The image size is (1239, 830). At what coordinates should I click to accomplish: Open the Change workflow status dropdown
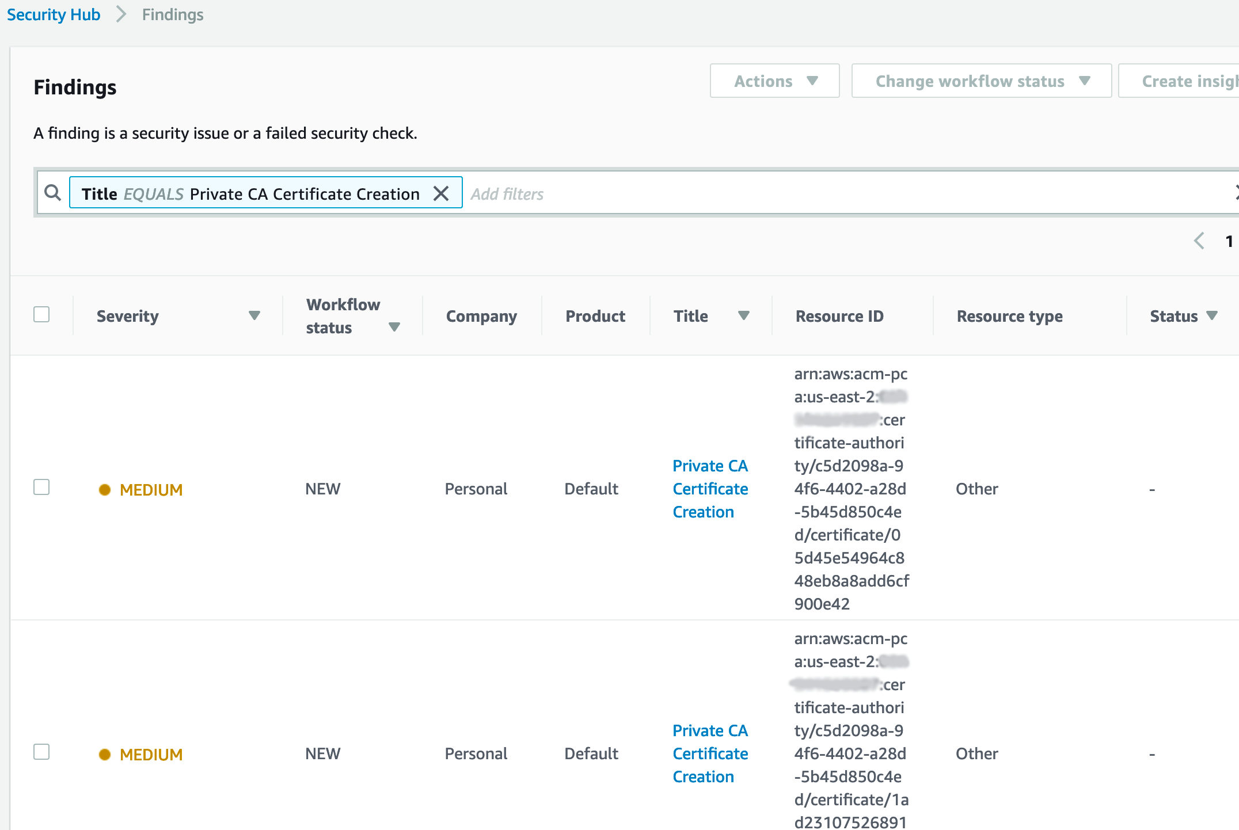[x=980, y=81]
